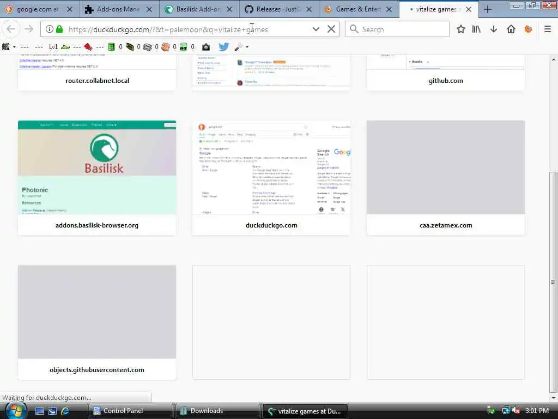Click the 艦 KanColle toolbar icon

[6, 47]
